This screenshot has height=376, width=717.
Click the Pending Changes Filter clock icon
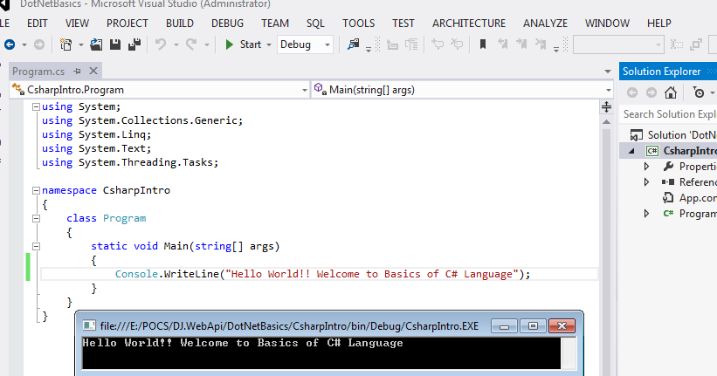pos(698,92)
